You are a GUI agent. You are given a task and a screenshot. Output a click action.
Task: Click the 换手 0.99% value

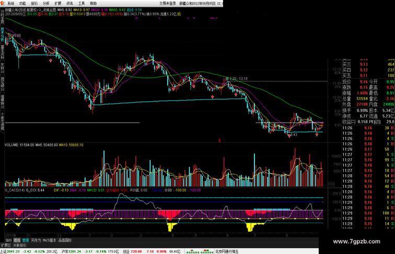coord(362,111)
